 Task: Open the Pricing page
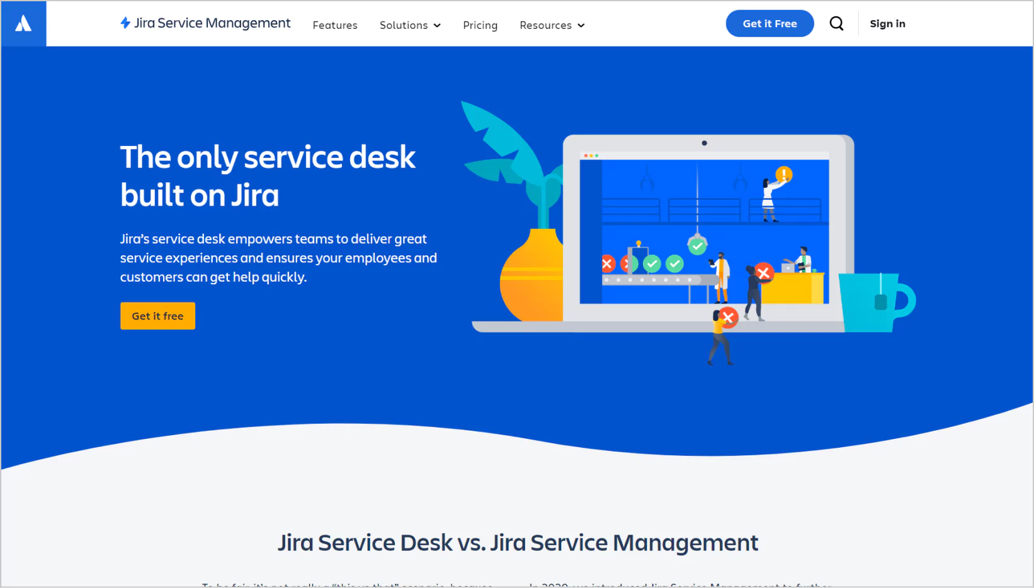(480, 25)
